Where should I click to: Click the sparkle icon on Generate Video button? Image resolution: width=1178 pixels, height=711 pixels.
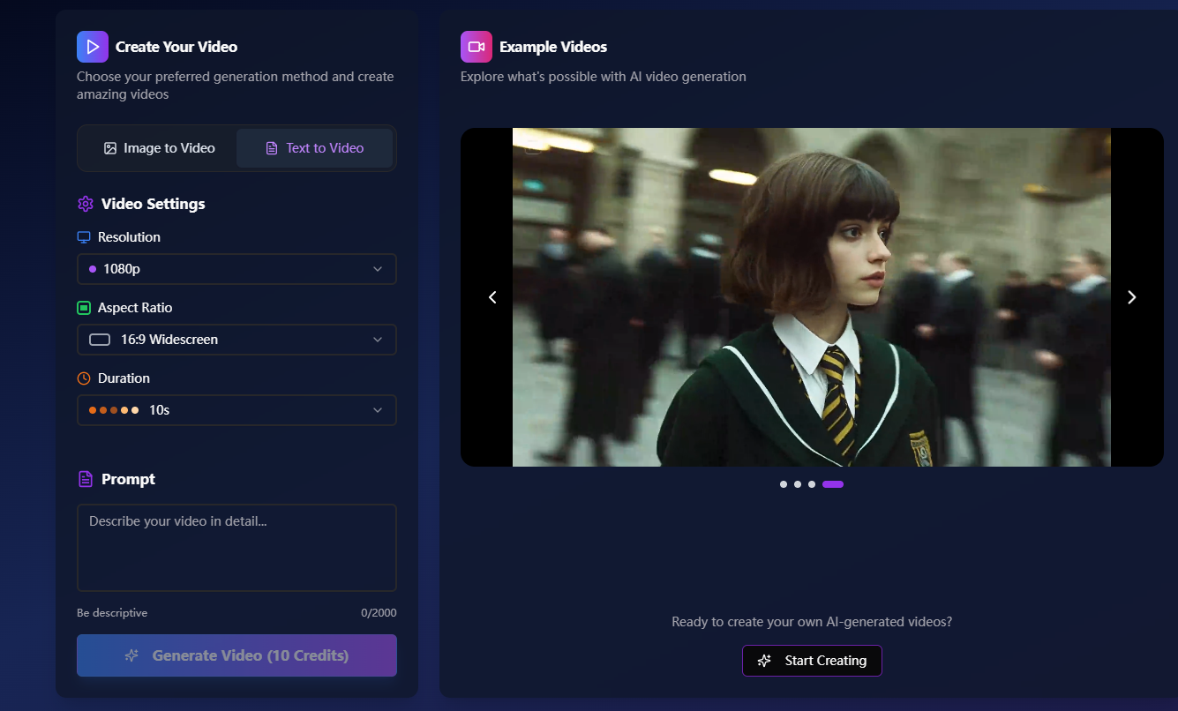pyautogui.click(x=131, y=655)
